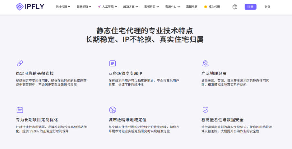This screenshot has height=149, width=292.
Task: Click the calendar icon above 专为长期项目定制优化
Action: (x=20, y=110)
